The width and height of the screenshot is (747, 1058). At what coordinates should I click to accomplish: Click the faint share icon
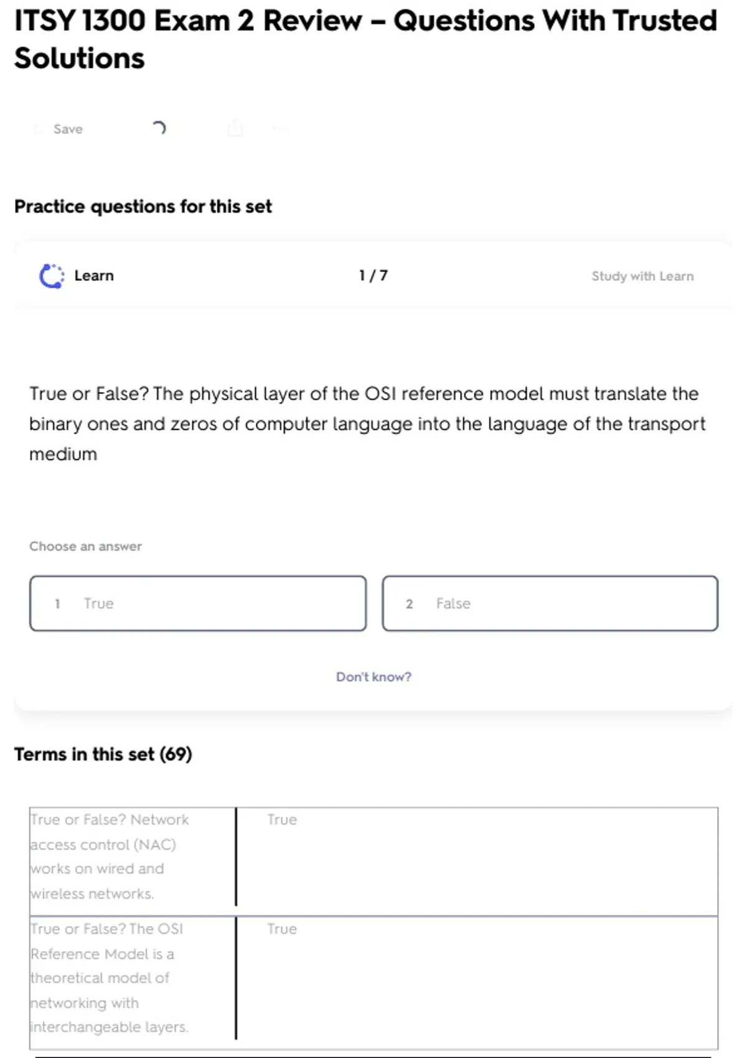coord(235,129)
